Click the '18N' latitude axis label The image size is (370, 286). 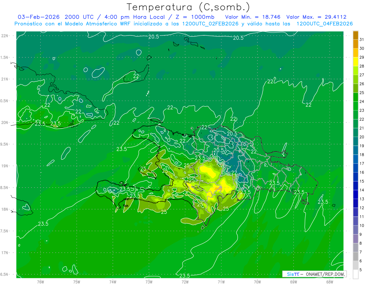click(x=5, y=209)
